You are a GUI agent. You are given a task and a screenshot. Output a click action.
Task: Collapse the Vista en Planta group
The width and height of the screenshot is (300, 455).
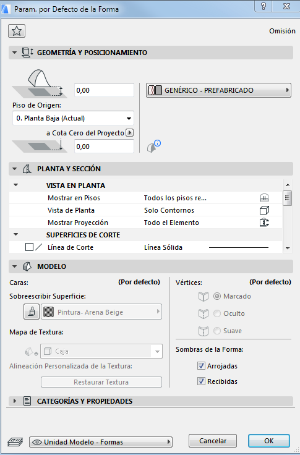tap(16, 185)
